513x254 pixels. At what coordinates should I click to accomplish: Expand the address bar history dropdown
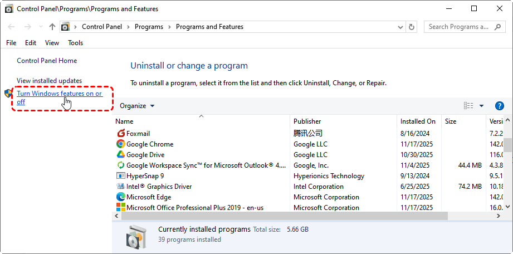point(400,27)
